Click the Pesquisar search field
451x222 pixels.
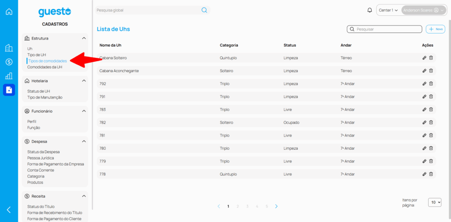click(x=384, y=29)
